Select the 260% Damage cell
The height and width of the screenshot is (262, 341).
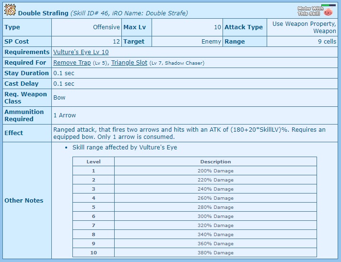(x=215, y=198)
